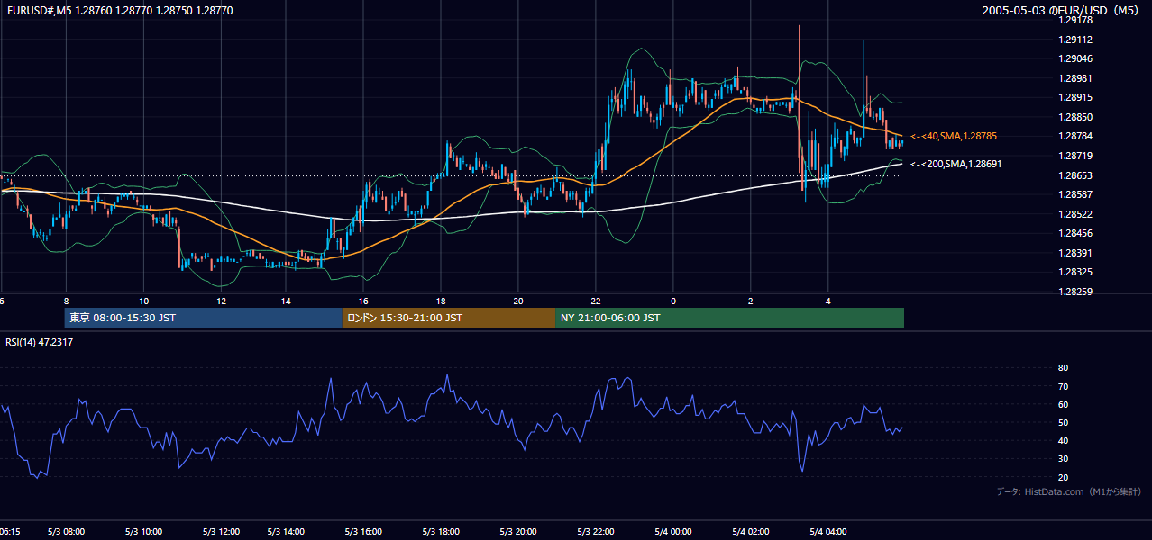
Task: Click RSI level 70 on the scale
Action: (1063, 386)
